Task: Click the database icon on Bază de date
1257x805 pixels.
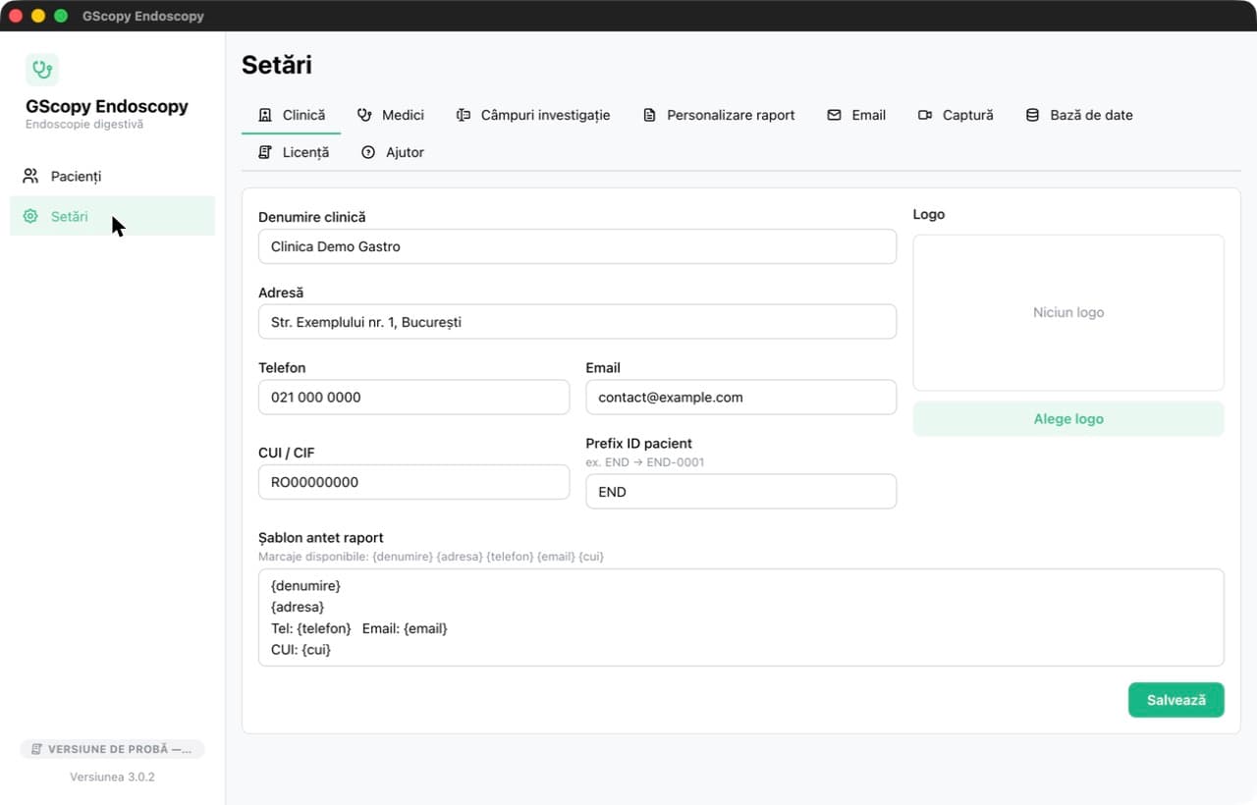Action: 1032,115
